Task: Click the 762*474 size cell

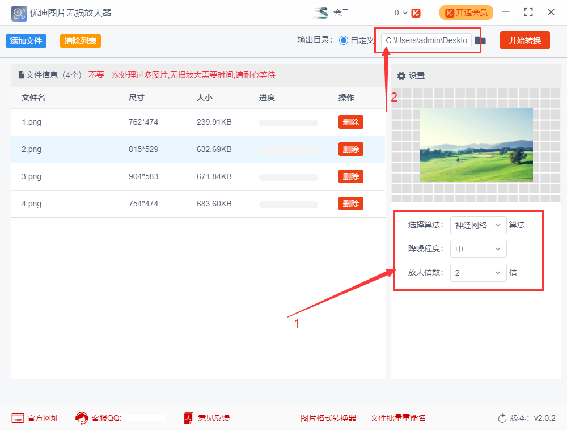Action: (x=143, y=122)
